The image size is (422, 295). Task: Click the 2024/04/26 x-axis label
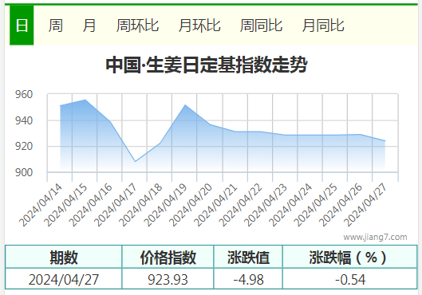tap(341, 205)
